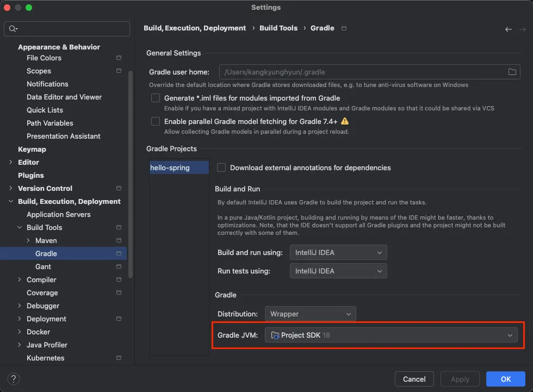Click project-level icon on Maven row
Viewport: 533px width, 392px height.
coord(119,240)
